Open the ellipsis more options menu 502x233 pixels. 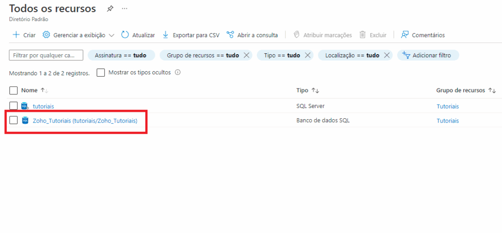[125, 9]
